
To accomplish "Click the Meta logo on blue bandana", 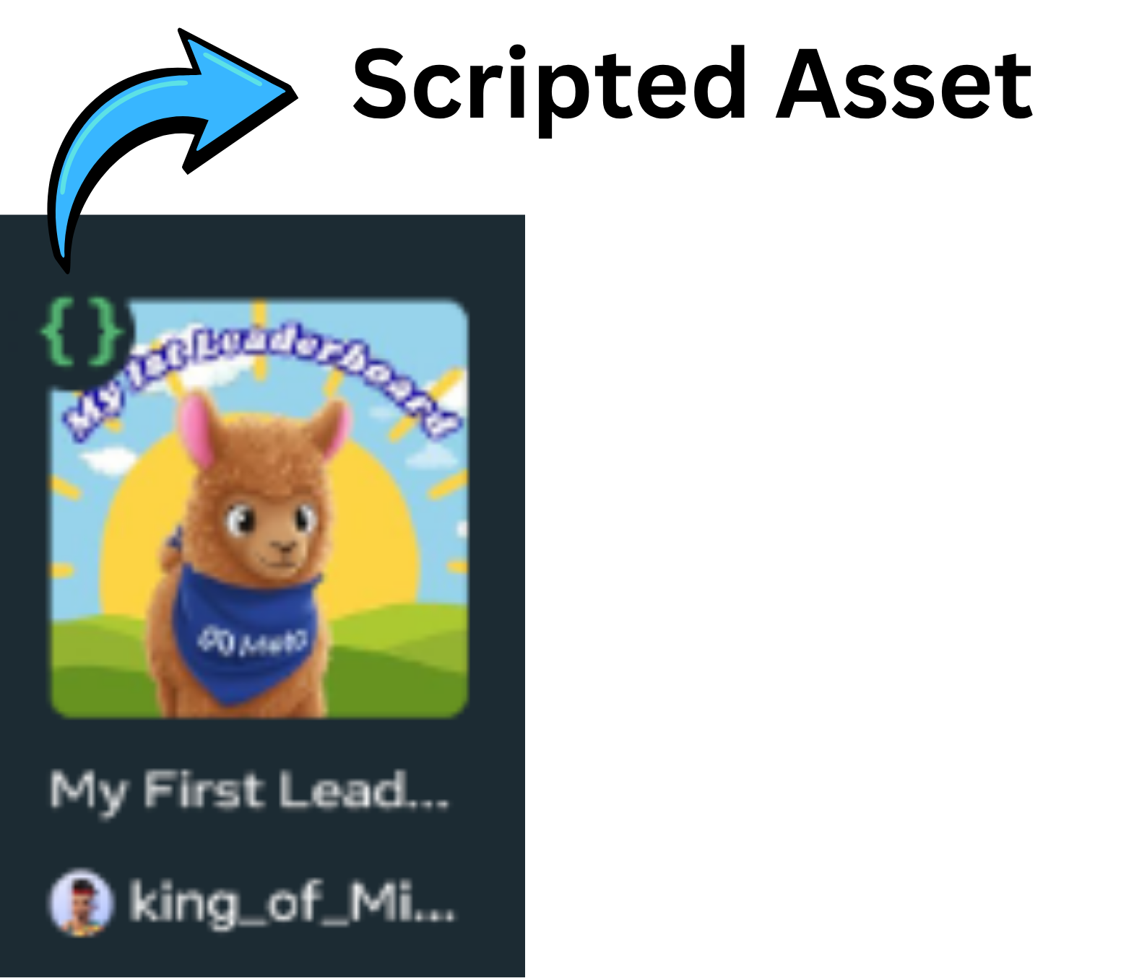I will coord(254,642).
